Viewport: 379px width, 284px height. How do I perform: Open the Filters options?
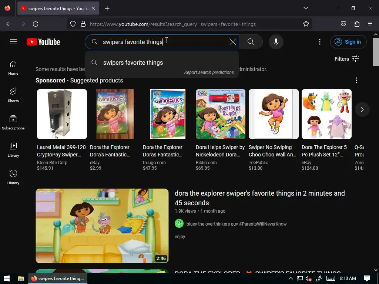(347, 59)
